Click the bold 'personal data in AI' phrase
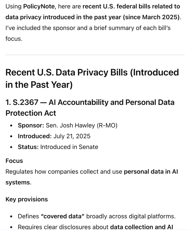This screenshot has width=189, height=230. point(150,171)
